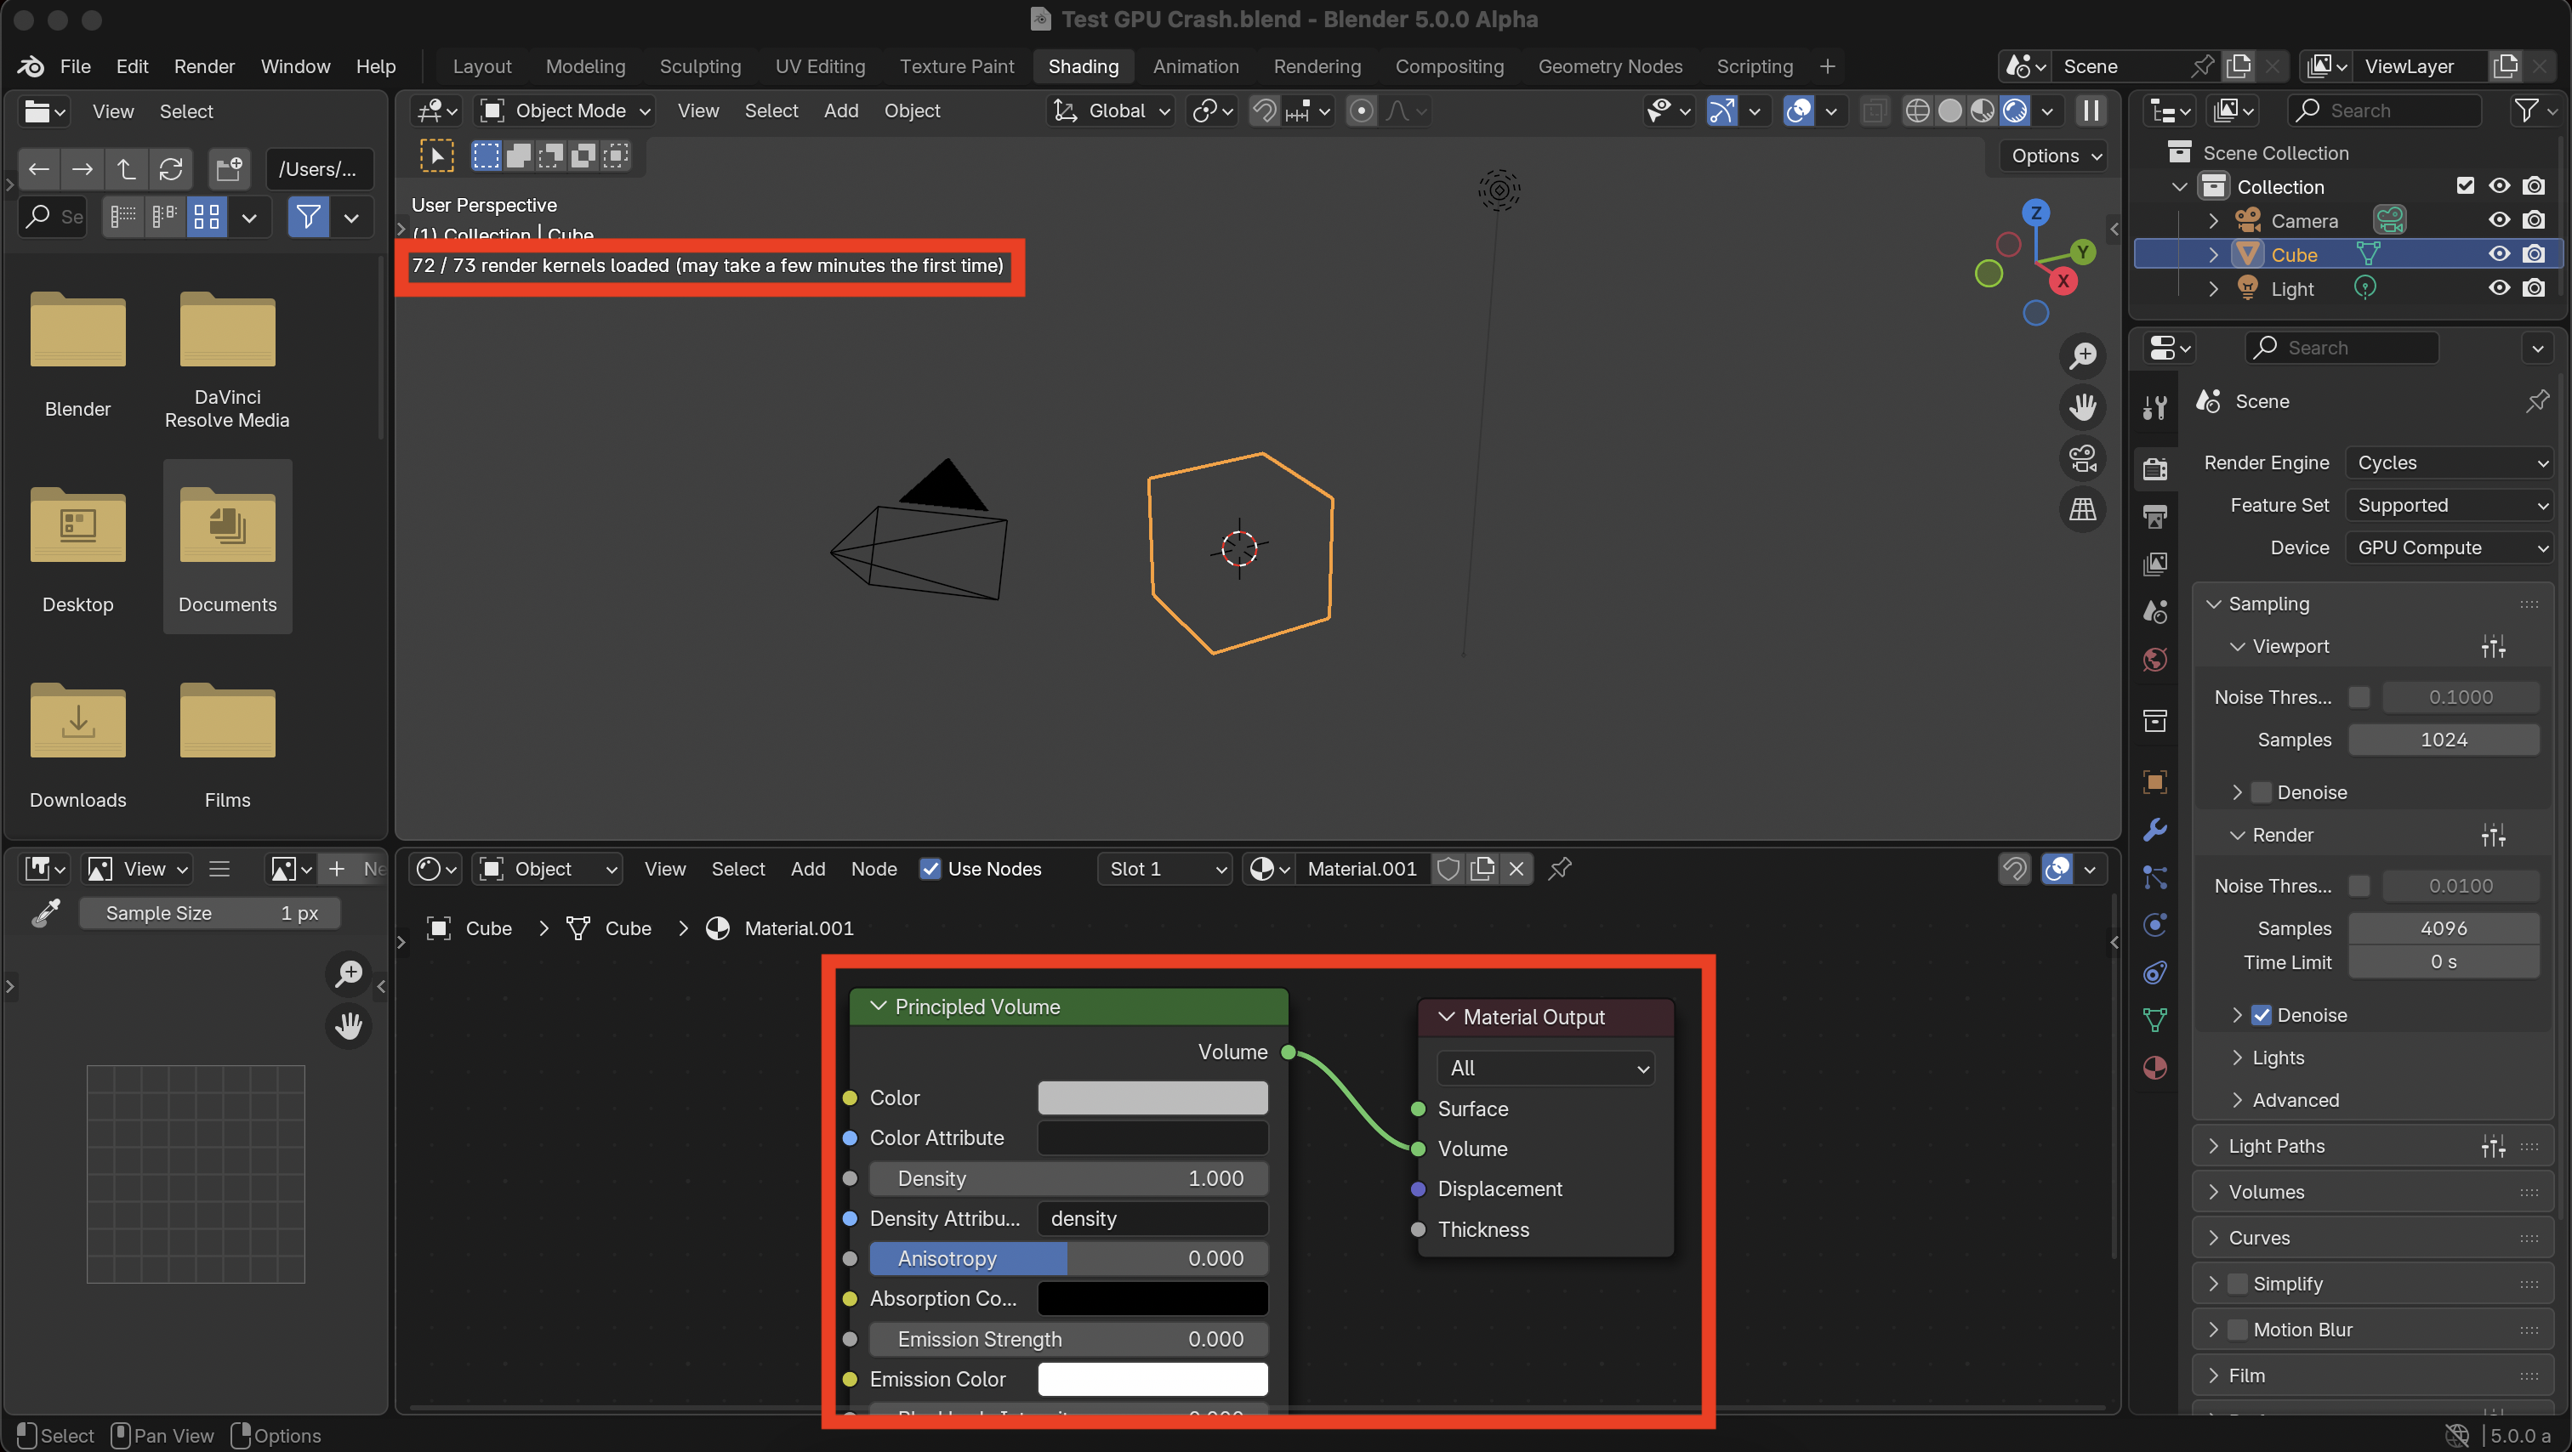Open the Output properties tab icon
This screenshot has width=2572, height=1452.
(x=2155, y=515)
